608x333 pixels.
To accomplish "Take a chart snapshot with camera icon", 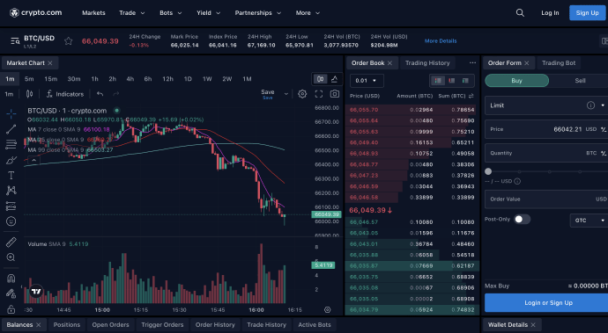I will (335, 94).
